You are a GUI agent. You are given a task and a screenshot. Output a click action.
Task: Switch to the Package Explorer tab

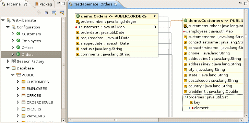click(44, 4)
